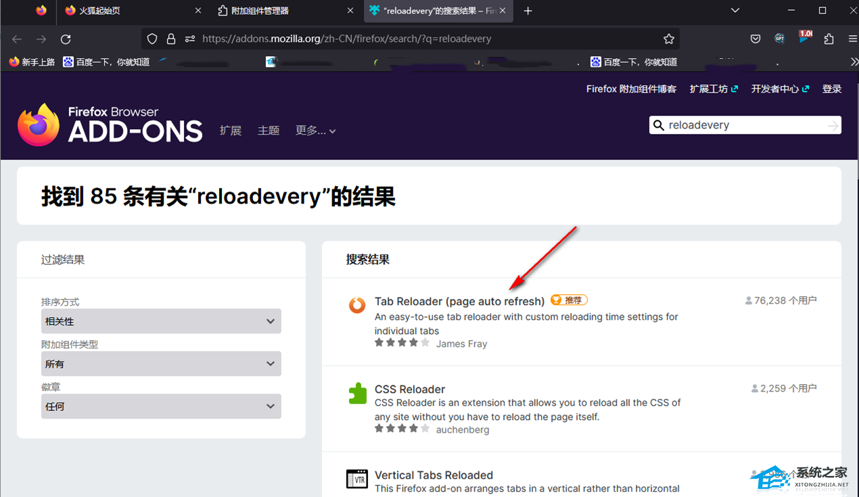Image resolution: width=859 pixels, height=497 pixels.
Task: Open the 扩展 section
Action: pos(231,131)
